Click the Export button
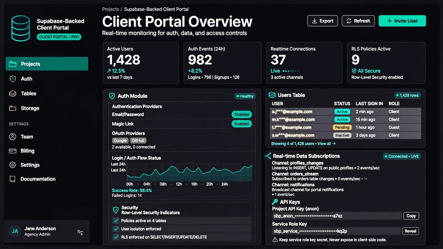 (323, 21)
